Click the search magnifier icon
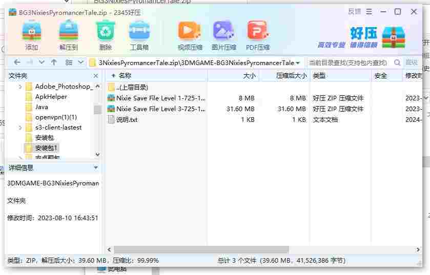The height and width of the screenshot is (275, 430). click(x=397, y=62)
